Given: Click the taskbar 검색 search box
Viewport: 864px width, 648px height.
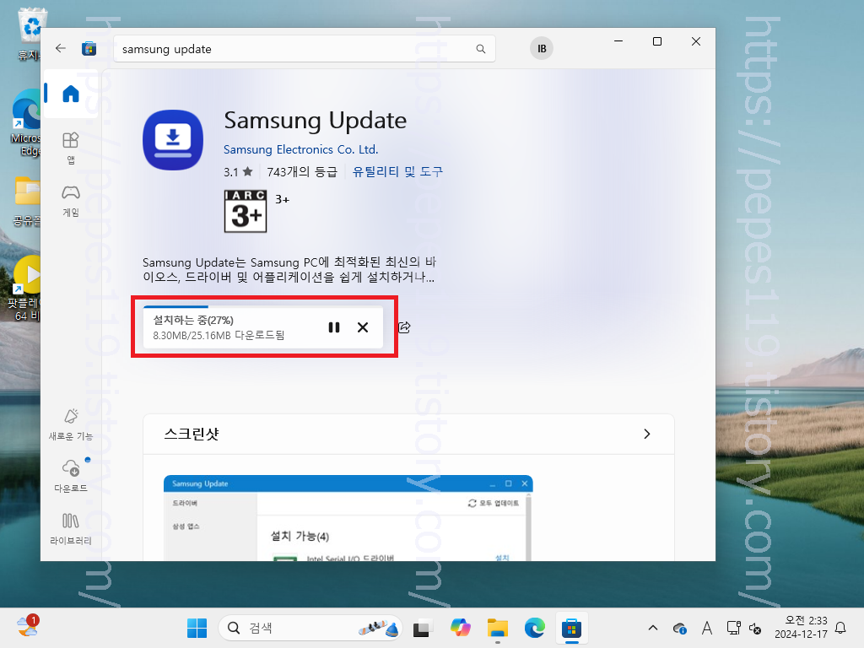Looking at the screenshot, I should [x=310, y=628].
